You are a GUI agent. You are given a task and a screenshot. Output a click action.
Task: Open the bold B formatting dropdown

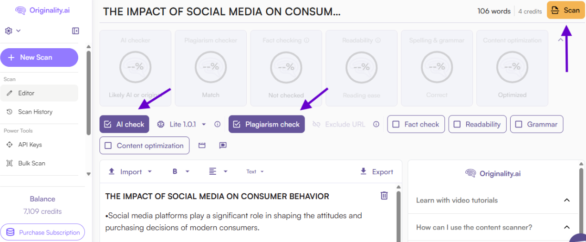(x=181, y=172)
